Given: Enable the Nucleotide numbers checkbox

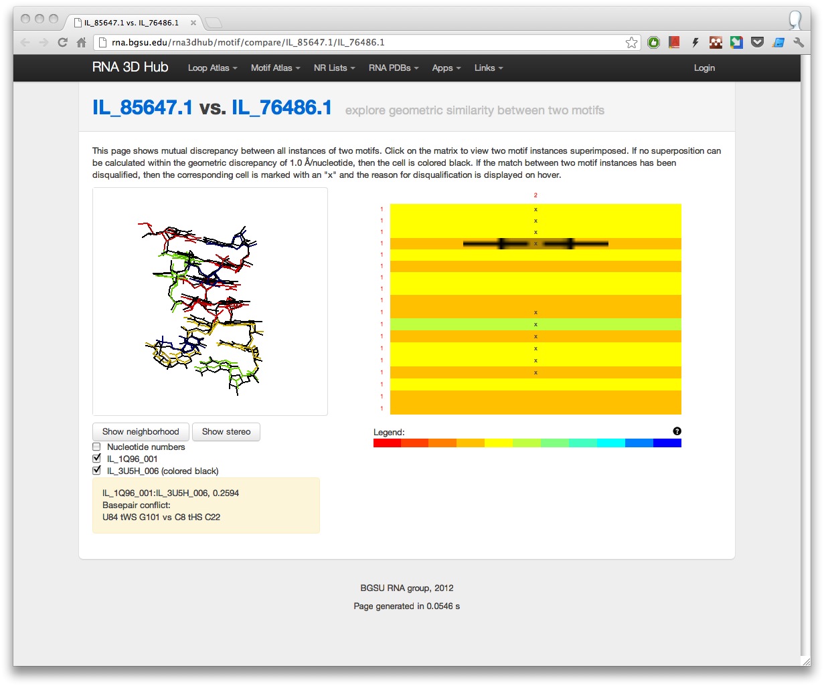Looking at the screenshot, I should click(x=96, y=447).
